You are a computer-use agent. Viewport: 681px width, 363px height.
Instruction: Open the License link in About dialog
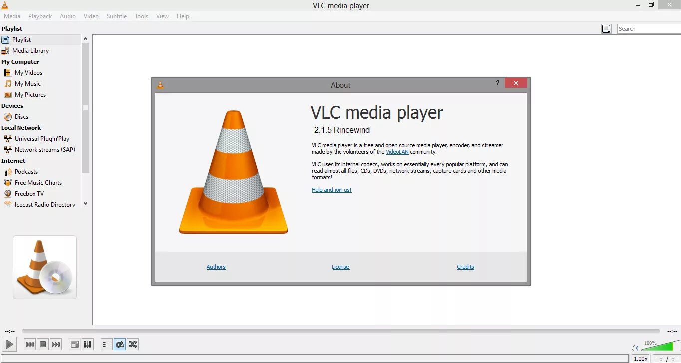tap(340, 267)
